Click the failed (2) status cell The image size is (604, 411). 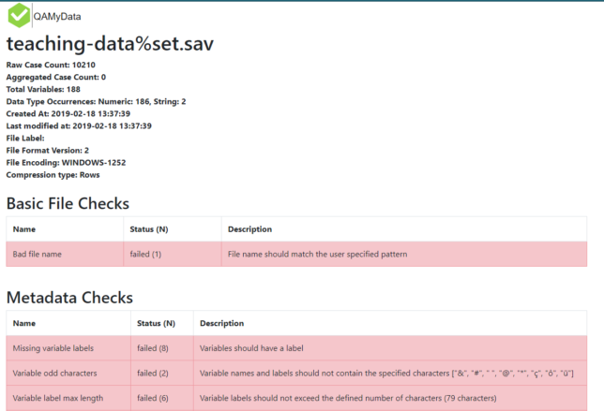click(153, 374)
